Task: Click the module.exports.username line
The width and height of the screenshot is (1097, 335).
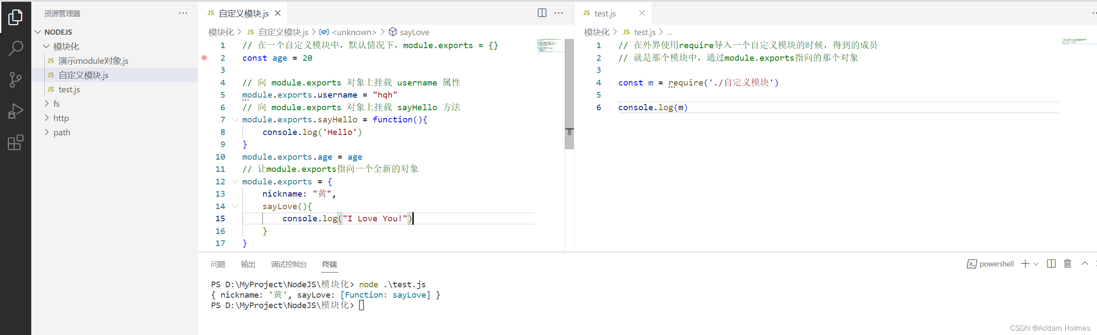Action: coord(320,95)
